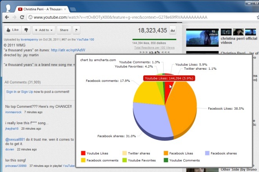This screenshot has height=172, width=259.
Task: Click the 144,394 likes, 858 dislikes text
Action: pos(149,43)
